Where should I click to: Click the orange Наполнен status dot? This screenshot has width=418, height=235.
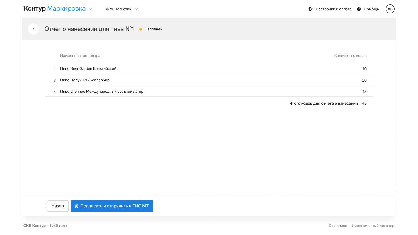click(x=141, y=29)
